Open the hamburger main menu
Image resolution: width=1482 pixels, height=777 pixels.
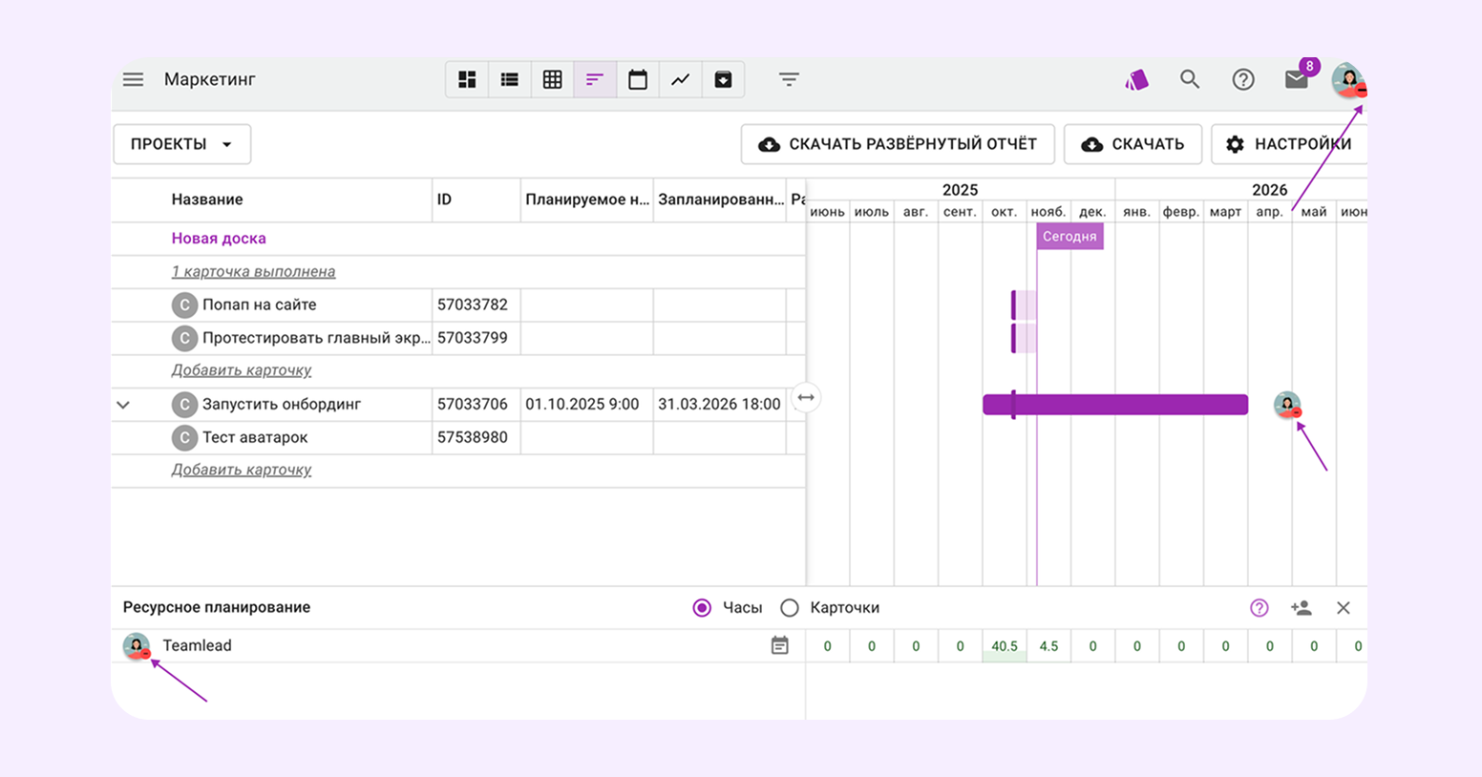[x=133, y=79]
